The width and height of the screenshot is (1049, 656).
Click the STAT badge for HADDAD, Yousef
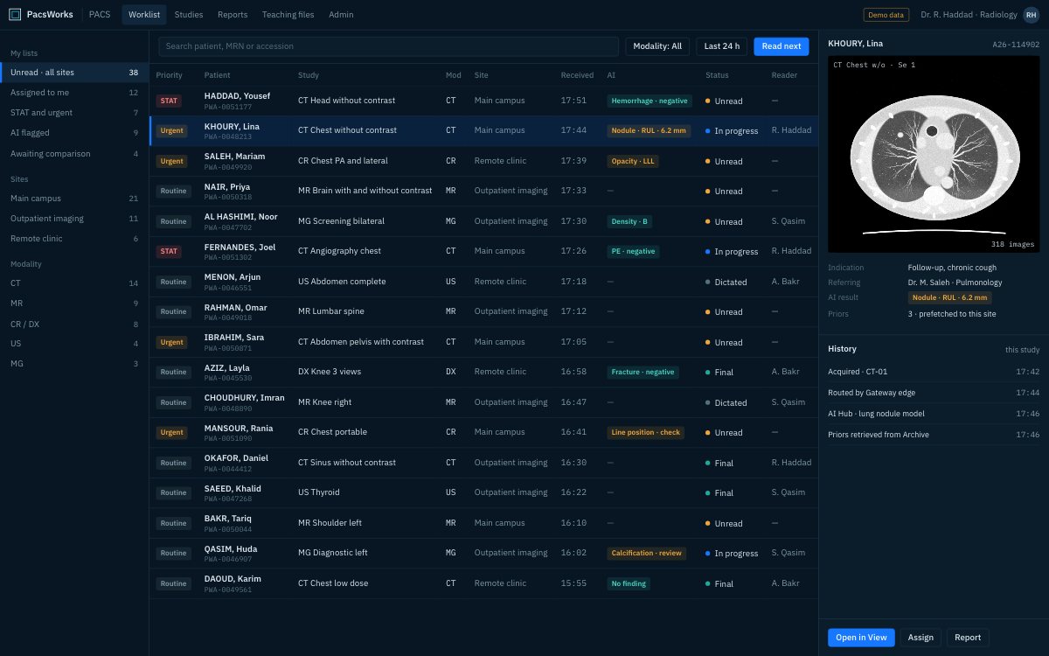[x=169, y=101]
